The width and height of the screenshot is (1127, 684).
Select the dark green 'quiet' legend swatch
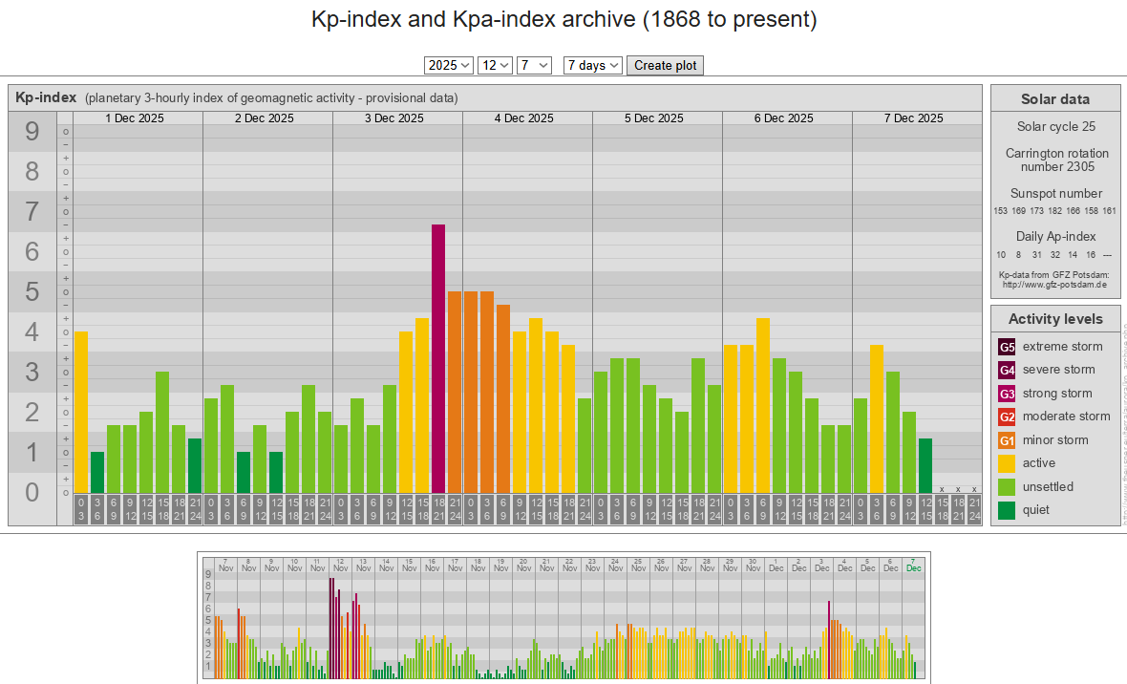1007,510
